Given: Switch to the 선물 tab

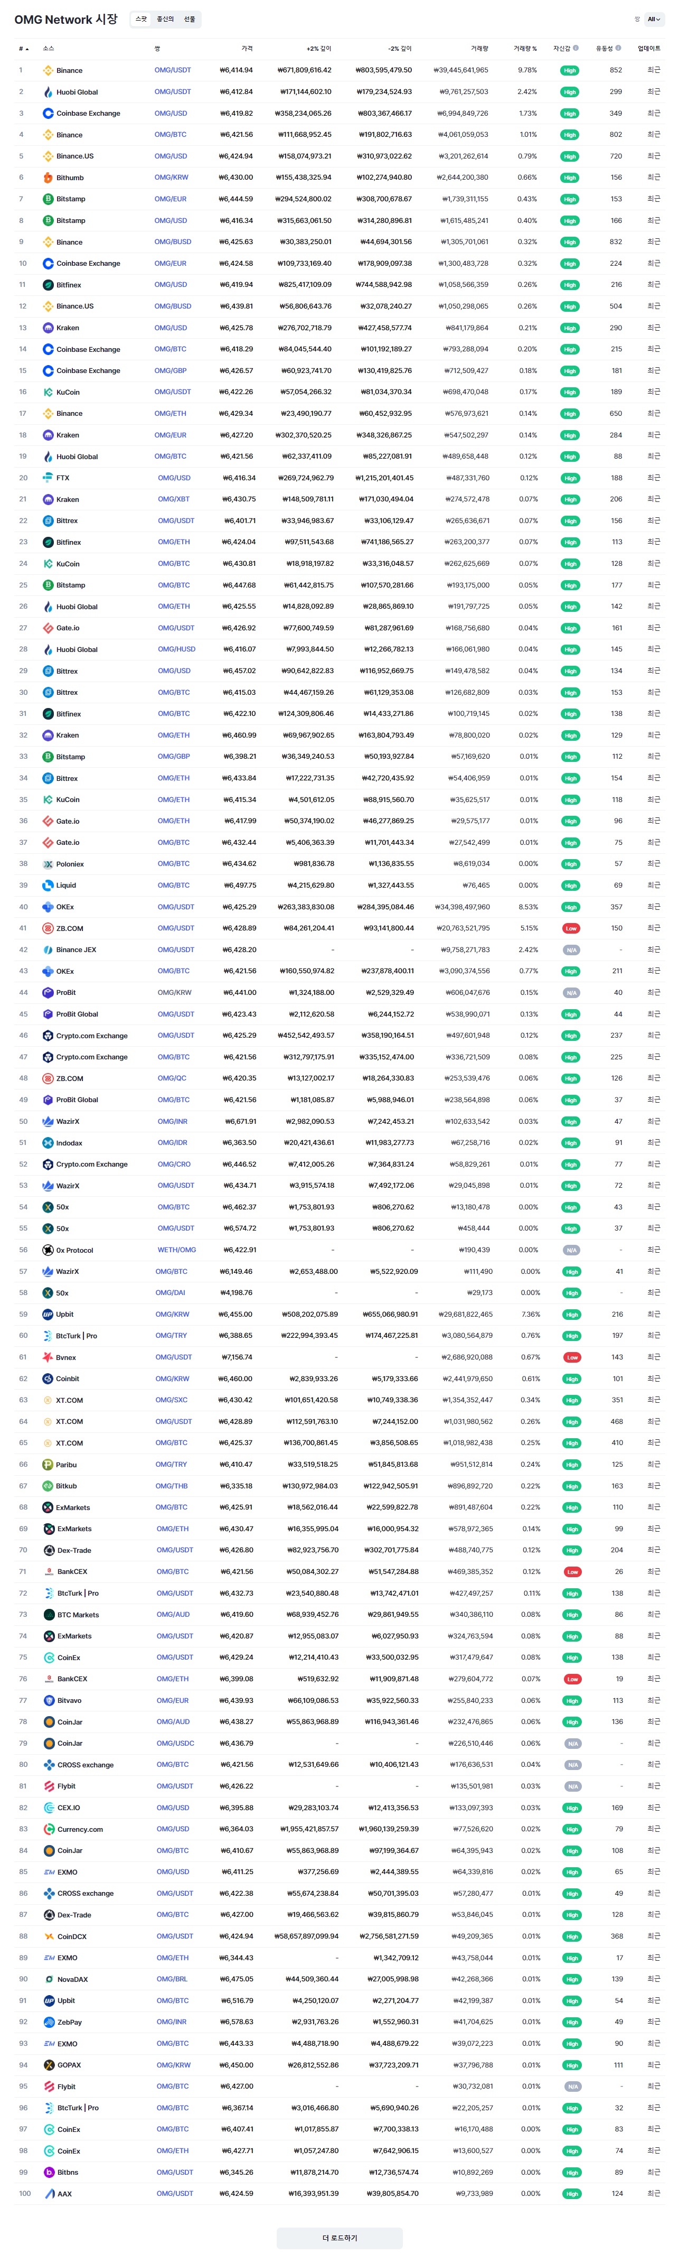Looking at the screenshot, I should [x=190, y=19].
